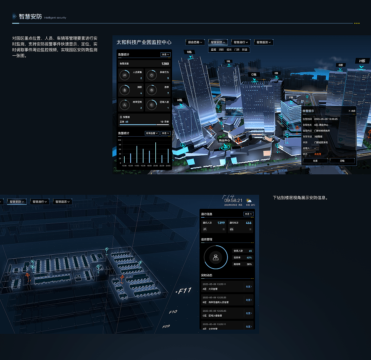Screen dimensions: 371x360
Task: Select the F09 floor label
Action: [166, 326]
